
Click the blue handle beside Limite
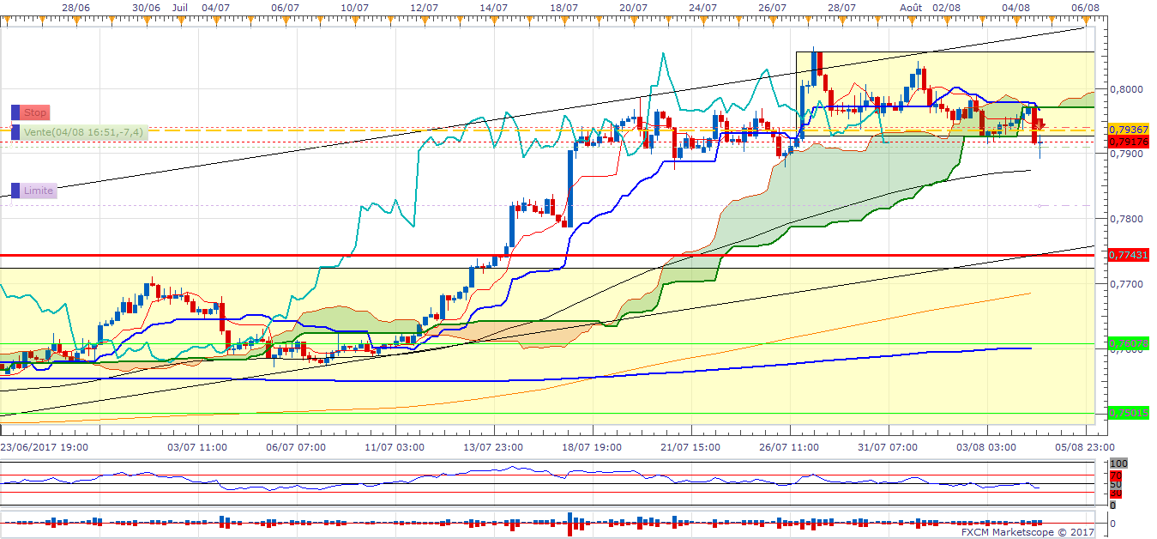coord(15,191)
